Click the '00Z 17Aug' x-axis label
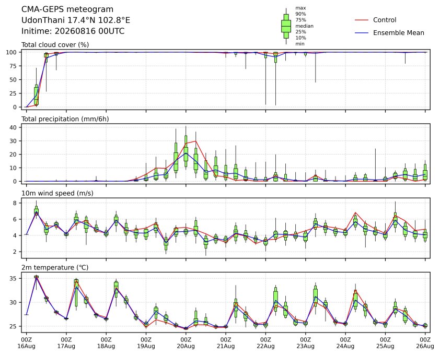440x355 pixels. pos(66,343)
